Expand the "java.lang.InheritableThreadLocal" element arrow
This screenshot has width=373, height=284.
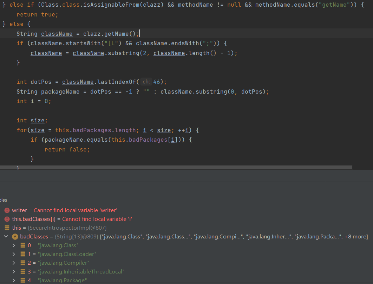pyautogui.click(x=14, y=272)
